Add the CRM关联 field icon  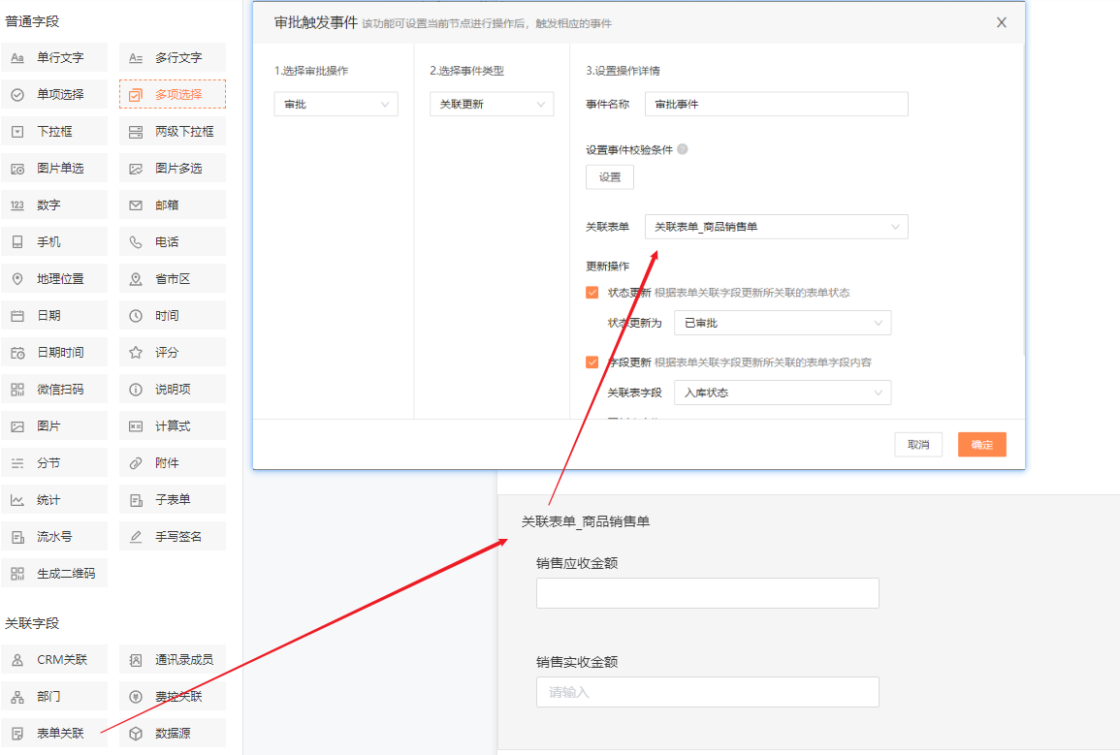pyautogui.click(x=17, y=660)
